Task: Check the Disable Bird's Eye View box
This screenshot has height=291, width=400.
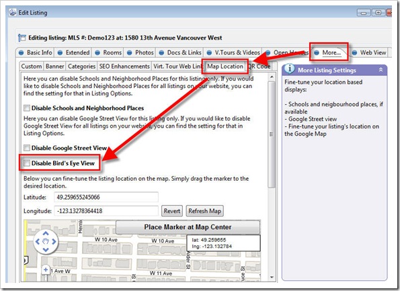Action: tap(27, 163)
